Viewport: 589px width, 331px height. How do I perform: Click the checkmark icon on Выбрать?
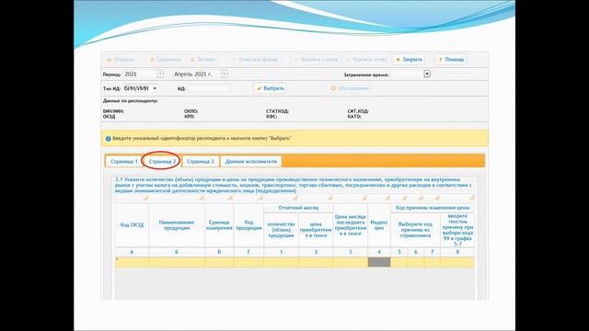click(259, 88)
